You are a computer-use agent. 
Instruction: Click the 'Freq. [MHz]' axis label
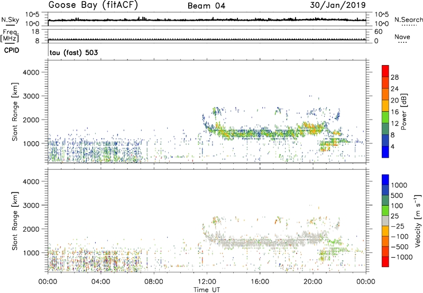[x=10, y=36]
